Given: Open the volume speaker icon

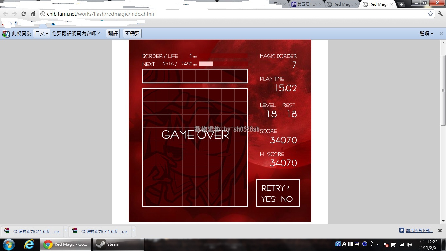Looking at the screenshot, I should [409, 244].
